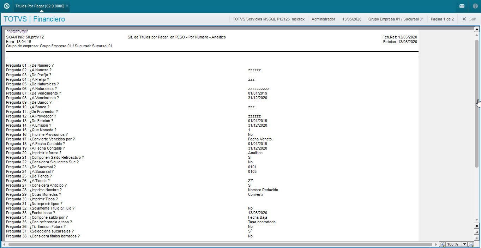Click the Administrador user label
The image size is (481, 248).
323,19
